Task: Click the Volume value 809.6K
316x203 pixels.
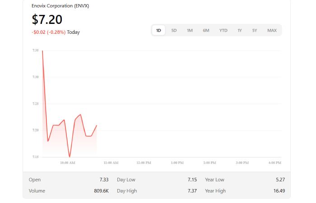Action: (x=101, y=191)
